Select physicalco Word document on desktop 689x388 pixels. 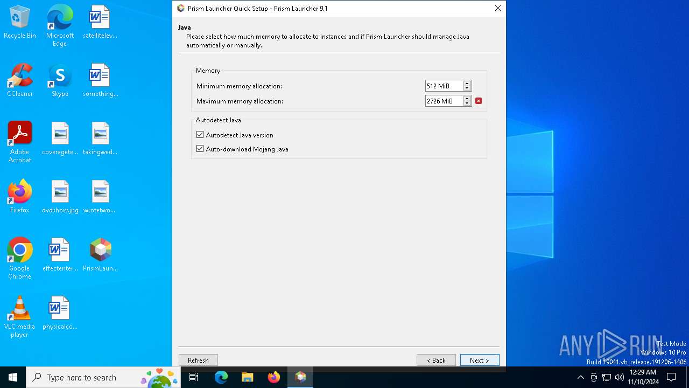click(x=60, y=314)
